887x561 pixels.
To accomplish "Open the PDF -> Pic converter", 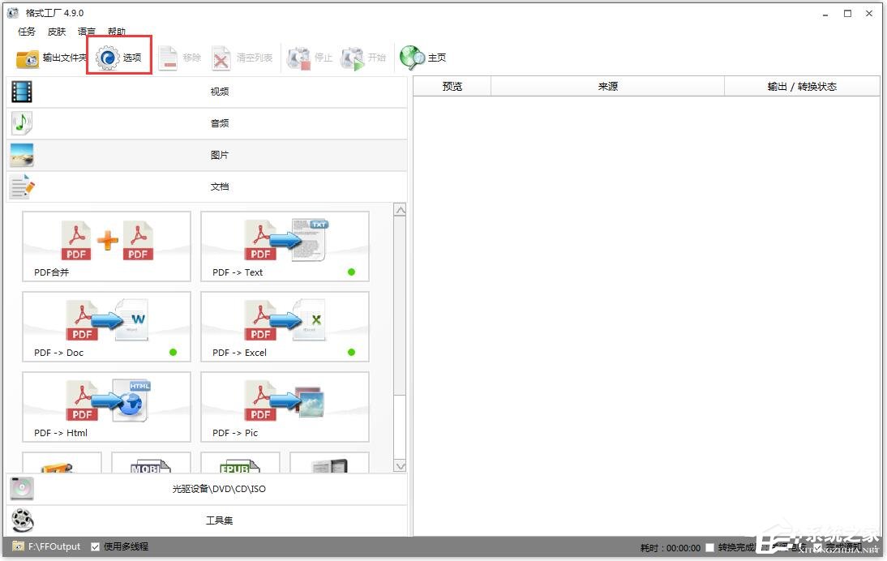I will pyautogui.click(x=285, y=407).
